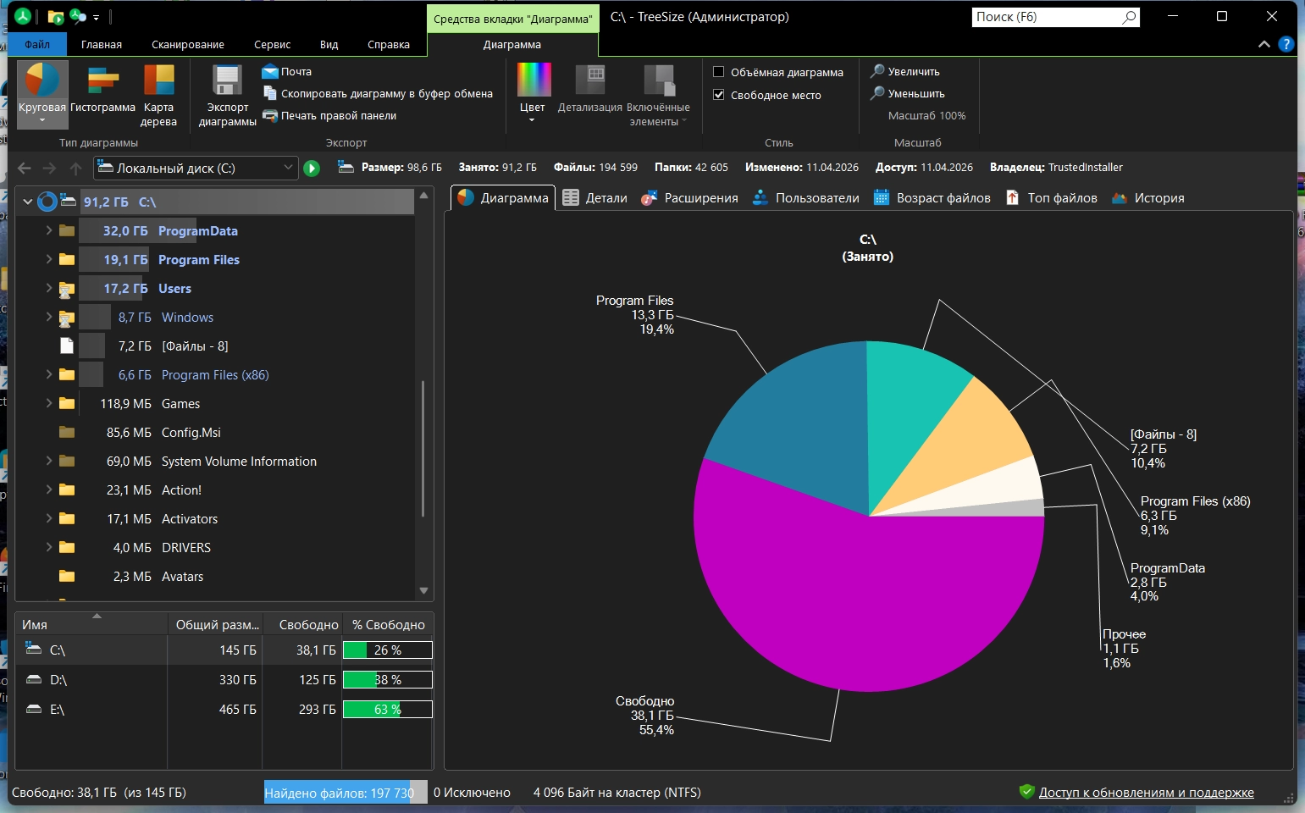Switch to the Карта дерева chart type
This screenshot has height=813, width=1305.
click(x=158, y=96)
